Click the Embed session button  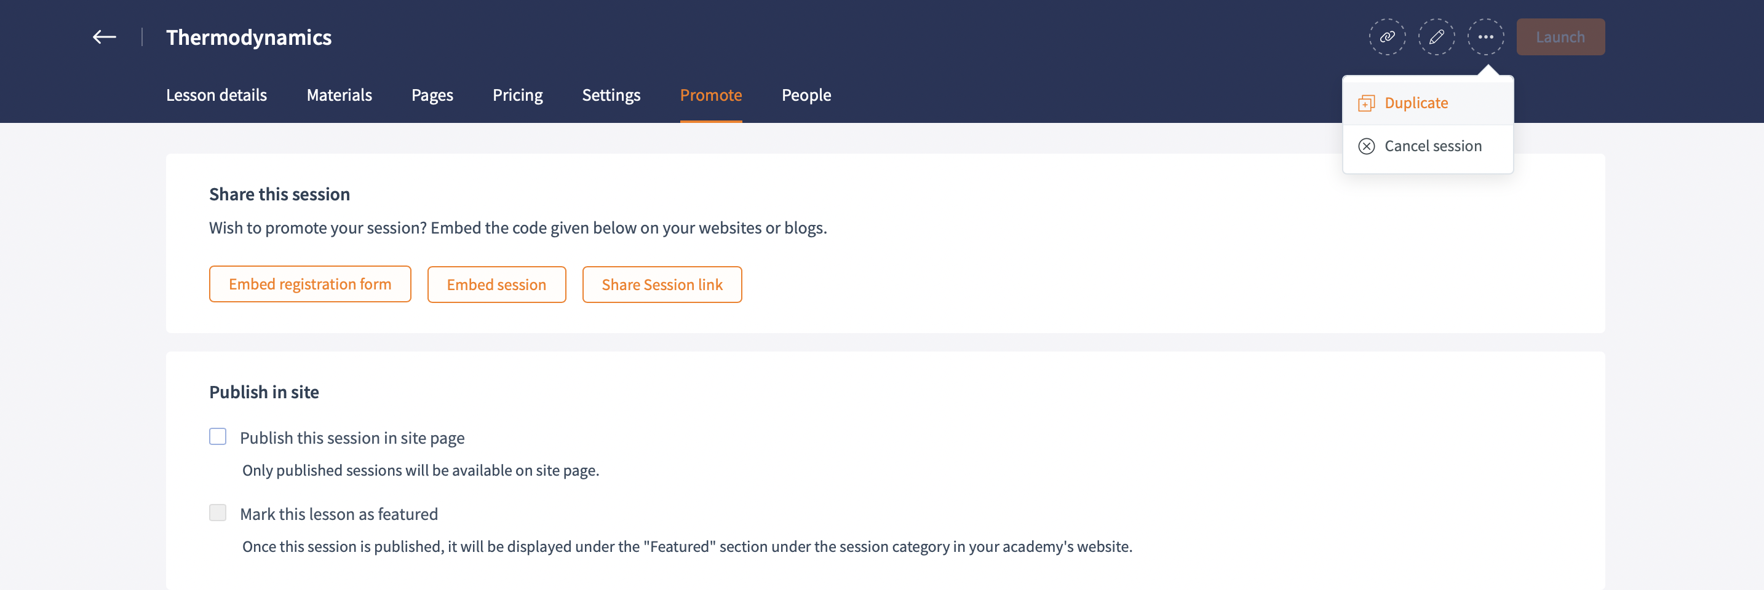tap(496, 285)
